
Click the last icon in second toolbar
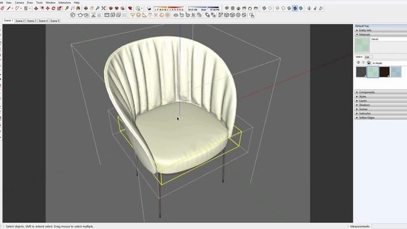click(252, 15)
